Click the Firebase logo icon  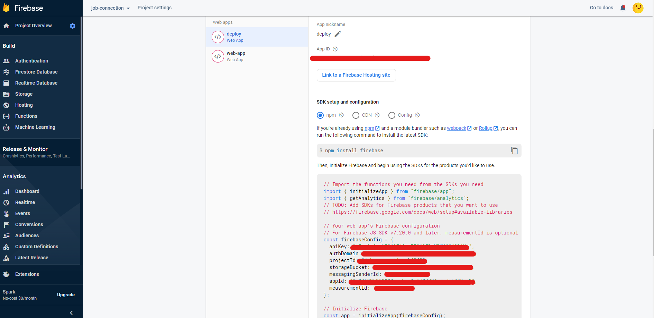[x=6, y=8]
